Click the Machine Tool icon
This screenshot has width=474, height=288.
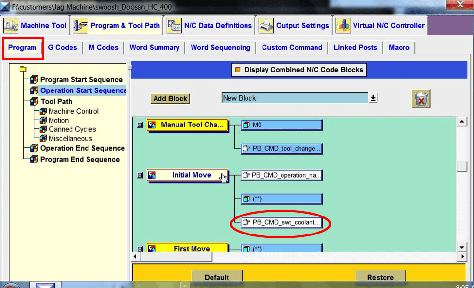click(x=12, y=26)
